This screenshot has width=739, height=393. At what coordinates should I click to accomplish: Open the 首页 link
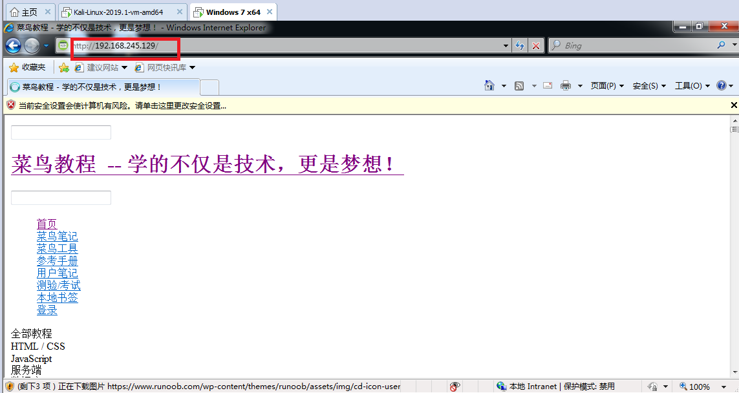(47, 224)
